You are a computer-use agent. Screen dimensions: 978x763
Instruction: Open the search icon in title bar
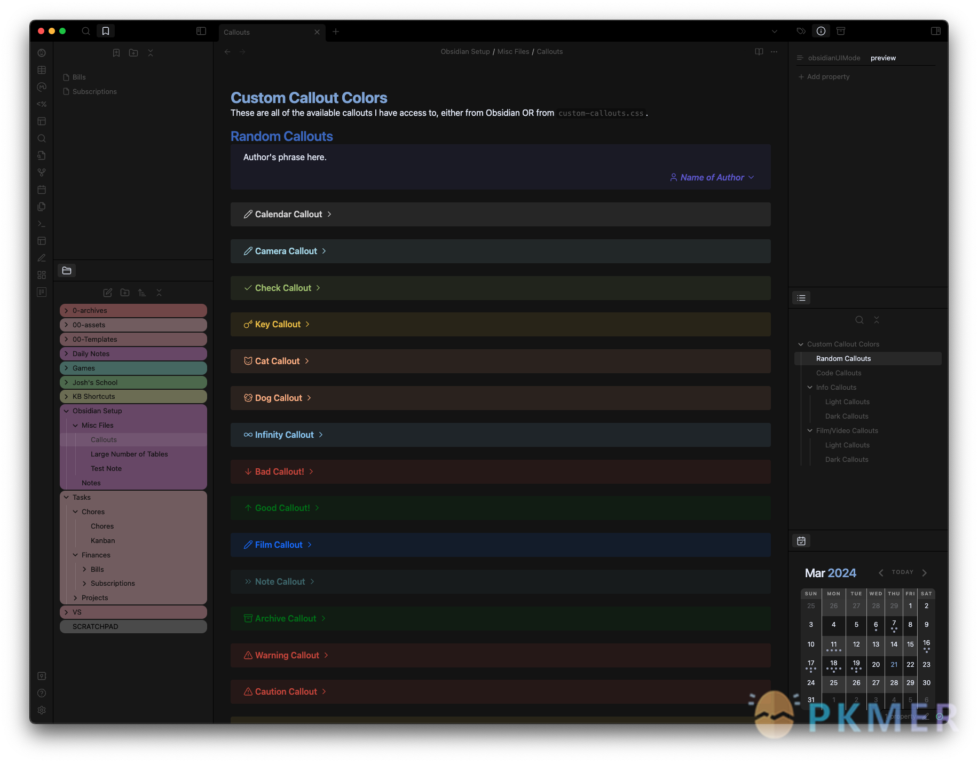pos(85,31)
